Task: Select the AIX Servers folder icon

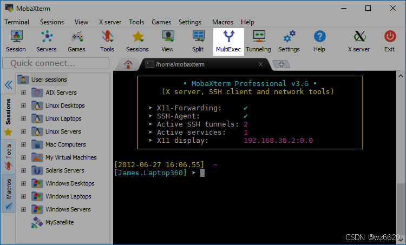Action: (x=37, y=92)
